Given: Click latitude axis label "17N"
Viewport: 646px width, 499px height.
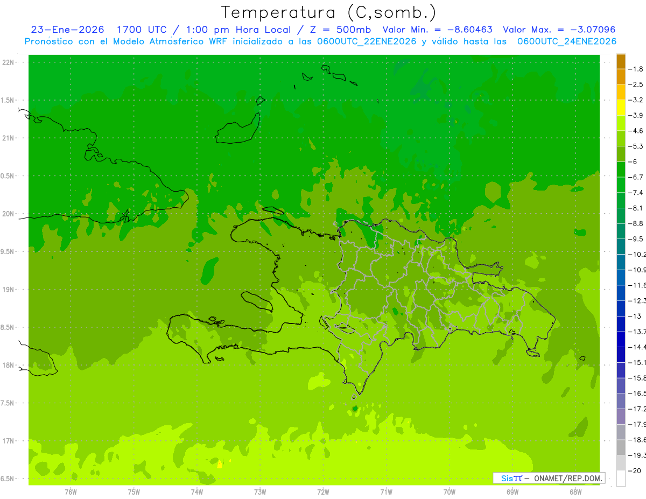Looking at the screenshot, I should [x=8, y=441].
